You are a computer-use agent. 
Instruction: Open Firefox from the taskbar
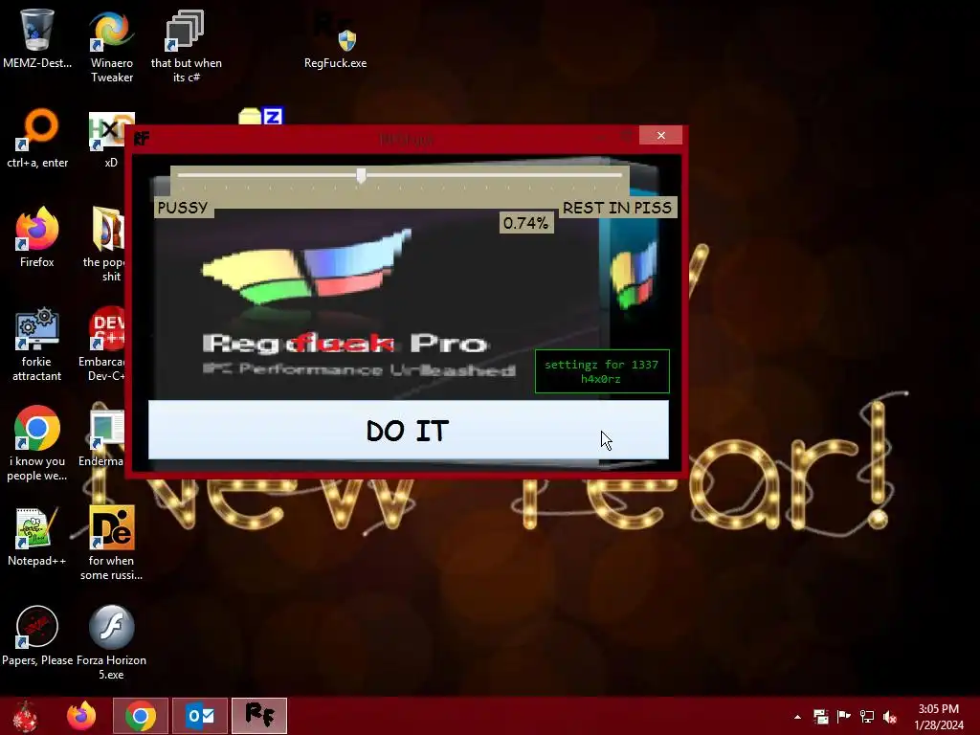click(x=82, y=716)
